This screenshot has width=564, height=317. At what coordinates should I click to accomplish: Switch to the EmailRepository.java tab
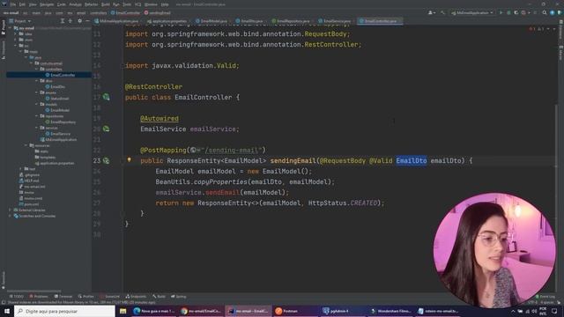291,21
